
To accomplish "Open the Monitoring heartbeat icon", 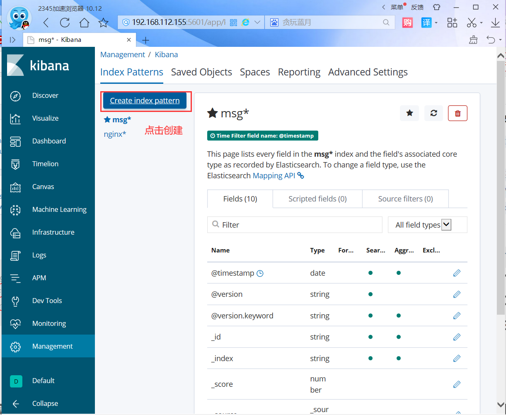I will click(x=15, y=324).
